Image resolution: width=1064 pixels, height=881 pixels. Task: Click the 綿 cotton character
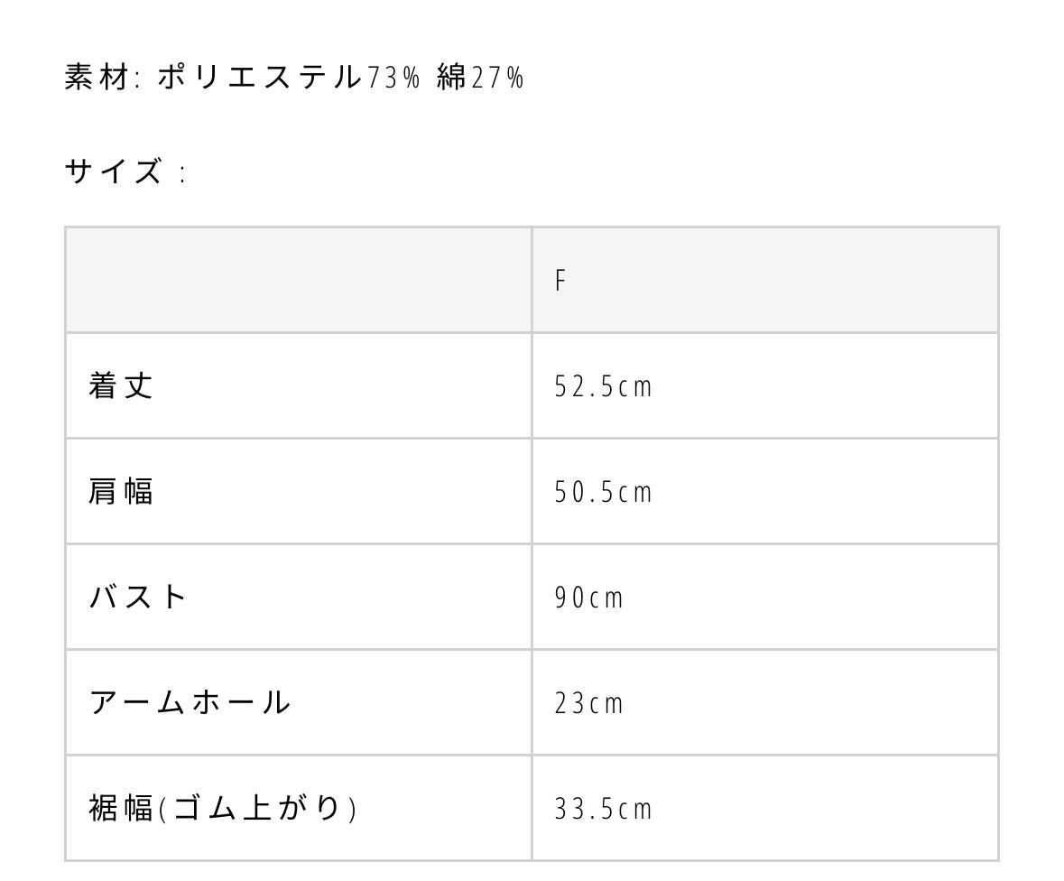[x=451, y=78]
